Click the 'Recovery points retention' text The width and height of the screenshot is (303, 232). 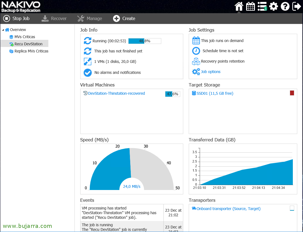pyautogui.click(x=223, y=62)
